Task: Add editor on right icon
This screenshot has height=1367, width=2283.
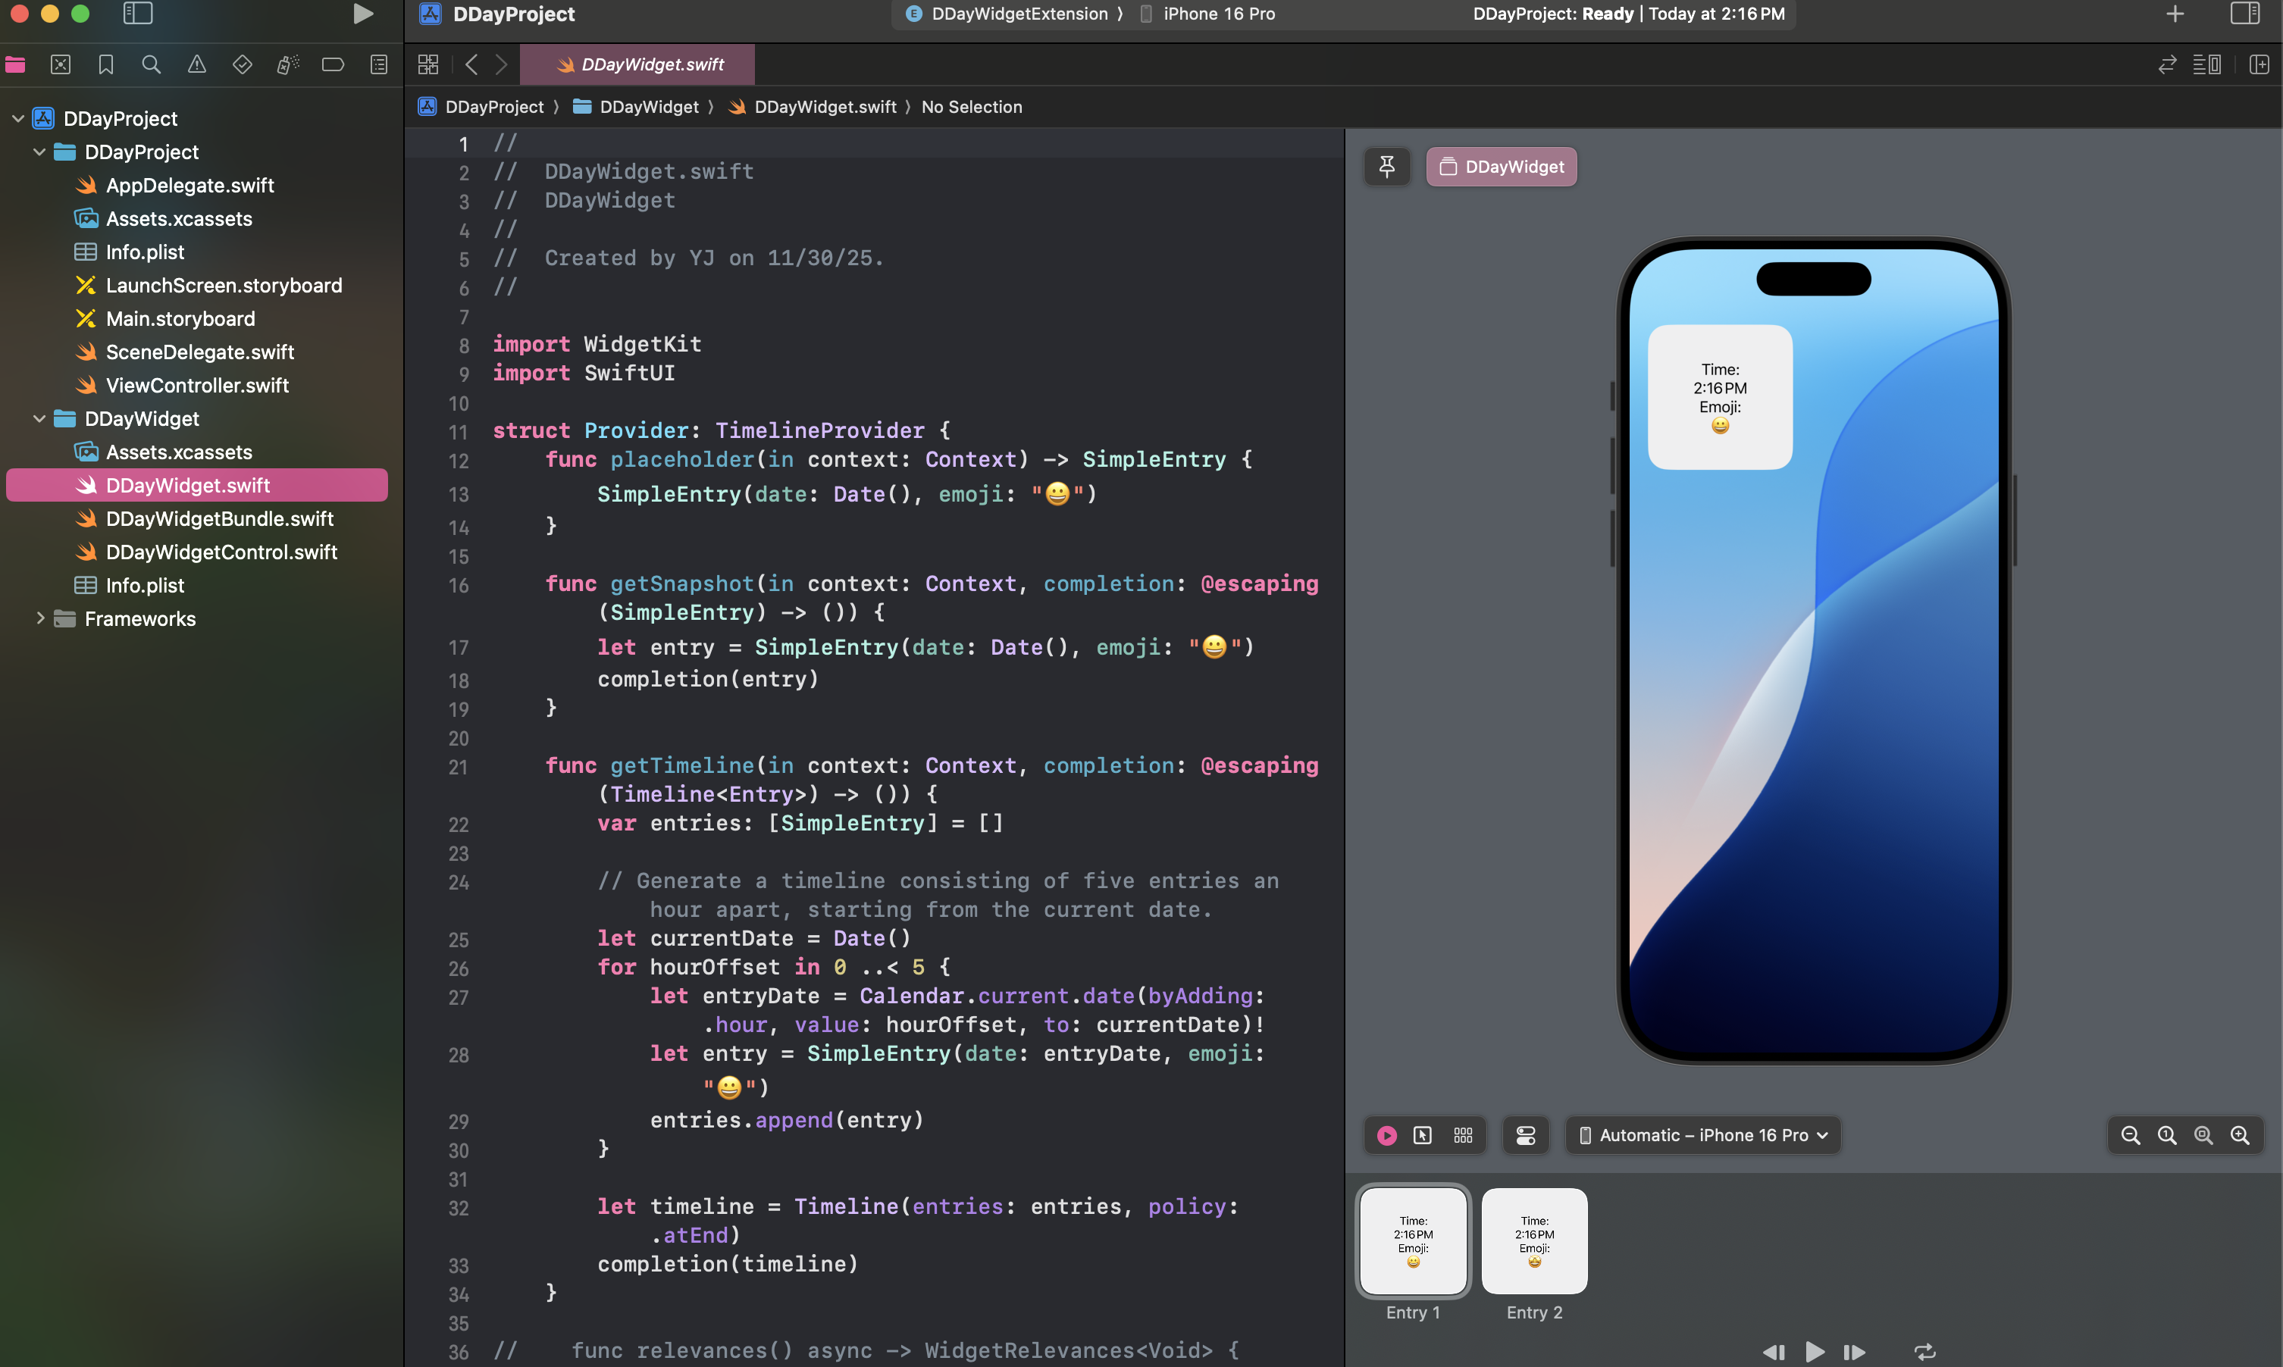Action: (2258, 64)
